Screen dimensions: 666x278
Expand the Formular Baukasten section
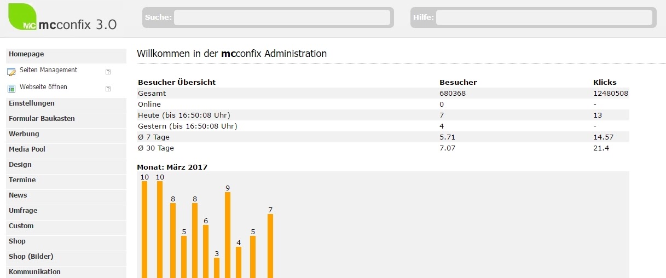pos(42,119)
